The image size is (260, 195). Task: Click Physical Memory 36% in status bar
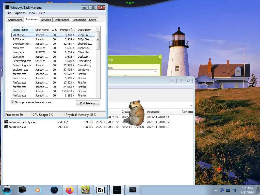(x=81, y=115)
